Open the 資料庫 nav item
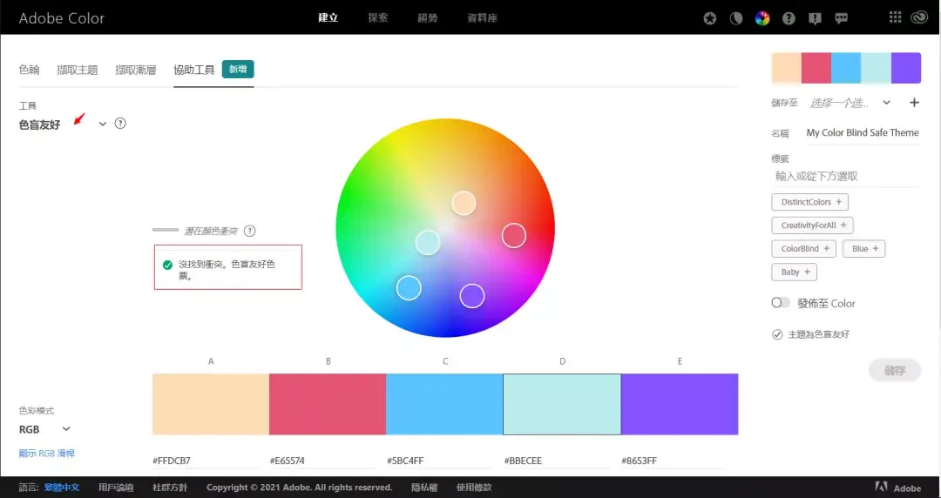This screenshot has width=941, height=498. coord(482,17)
